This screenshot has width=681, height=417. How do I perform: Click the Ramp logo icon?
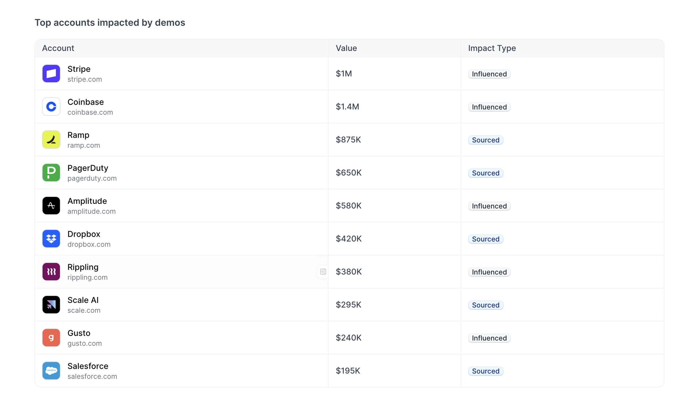tap(51, 140)
